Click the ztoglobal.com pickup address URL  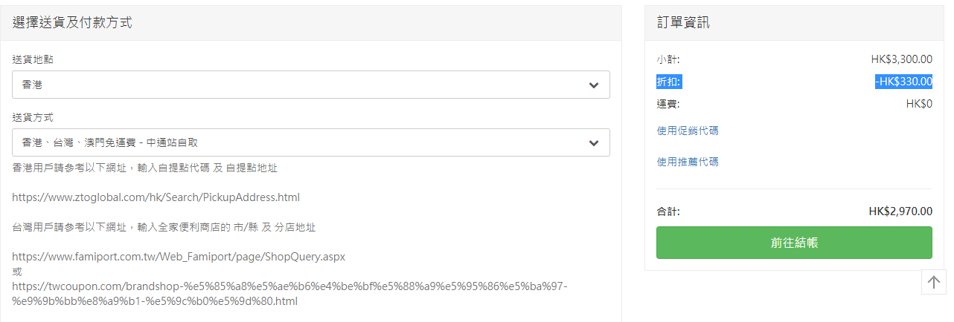click(x=156, y=197)
